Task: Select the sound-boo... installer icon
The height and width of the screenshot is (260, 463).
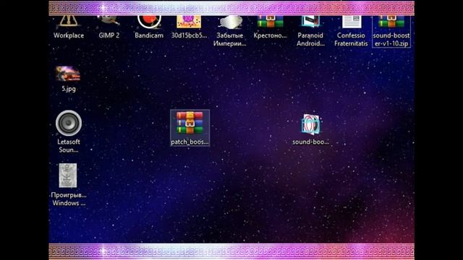Action: pos(310,124)
